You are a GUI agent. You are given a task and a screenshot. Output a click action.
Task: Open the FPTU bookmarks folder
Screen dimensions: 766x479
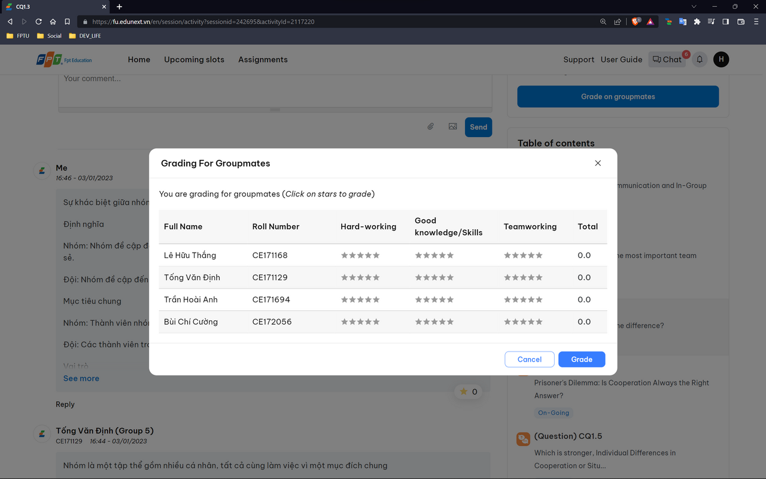click(18, 36)
